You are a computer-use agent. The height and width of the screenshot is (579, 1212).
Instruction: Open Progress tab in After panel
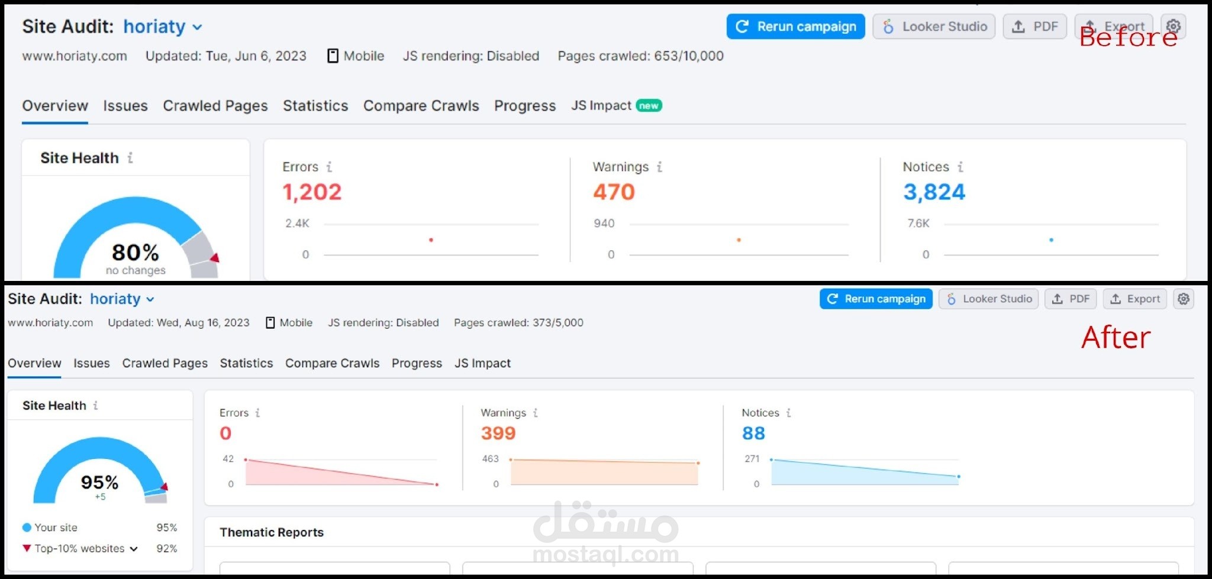pos(417,363)
